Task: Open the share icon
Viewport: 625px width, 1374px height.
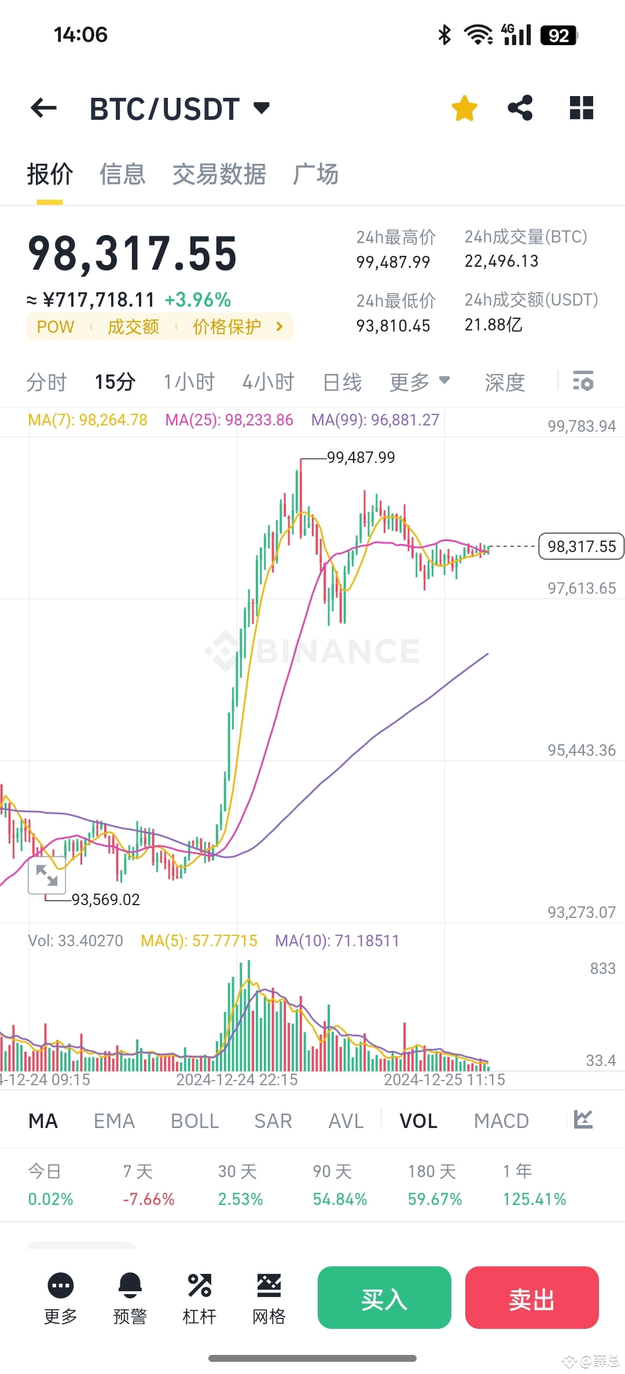Action: point(519,108)
